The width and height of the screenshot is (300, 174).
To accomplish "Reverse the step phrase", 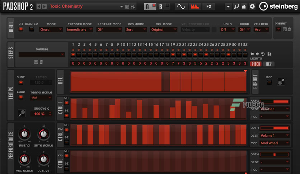I will [x=263, y=54].
